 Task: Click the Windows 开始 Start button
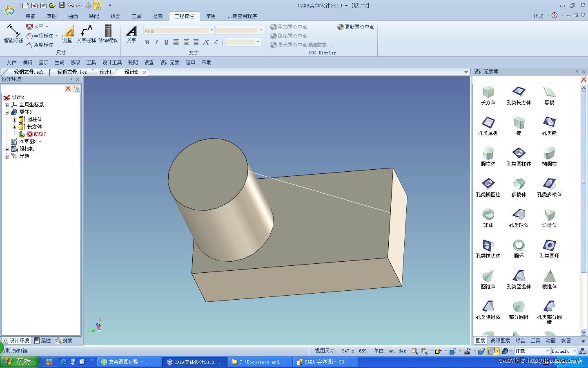tap(19, 362)
